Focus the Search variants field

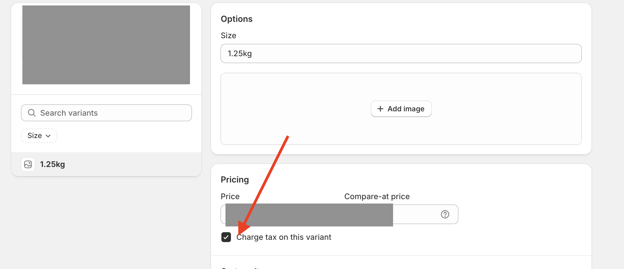[x=115, y=113]
